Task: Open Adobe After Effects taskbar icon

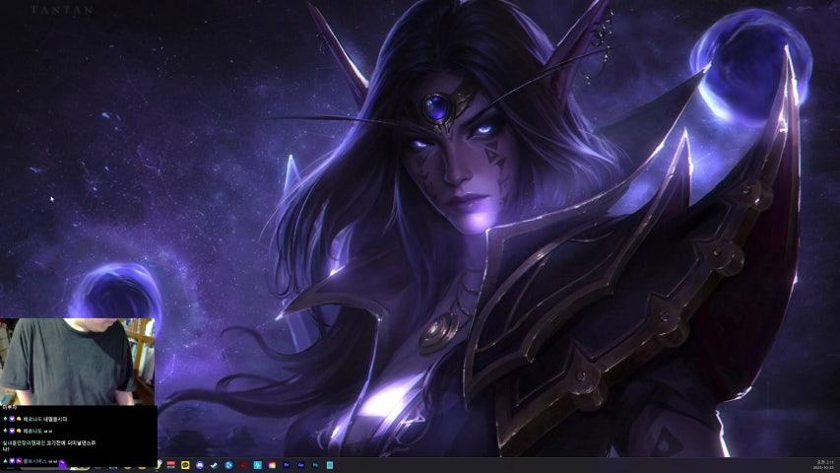Action: pyautogui.click(x=301, y=465)
